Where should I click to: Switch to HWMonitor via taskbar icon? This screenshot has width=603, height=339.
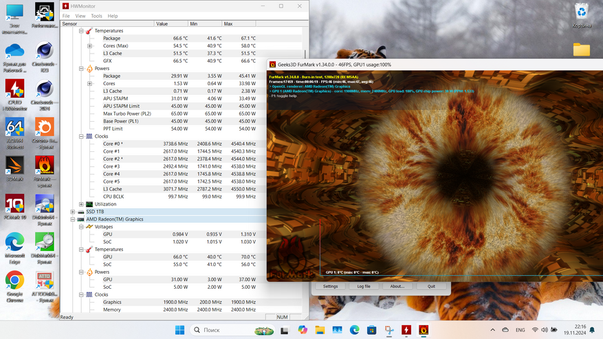pos(406,330)
